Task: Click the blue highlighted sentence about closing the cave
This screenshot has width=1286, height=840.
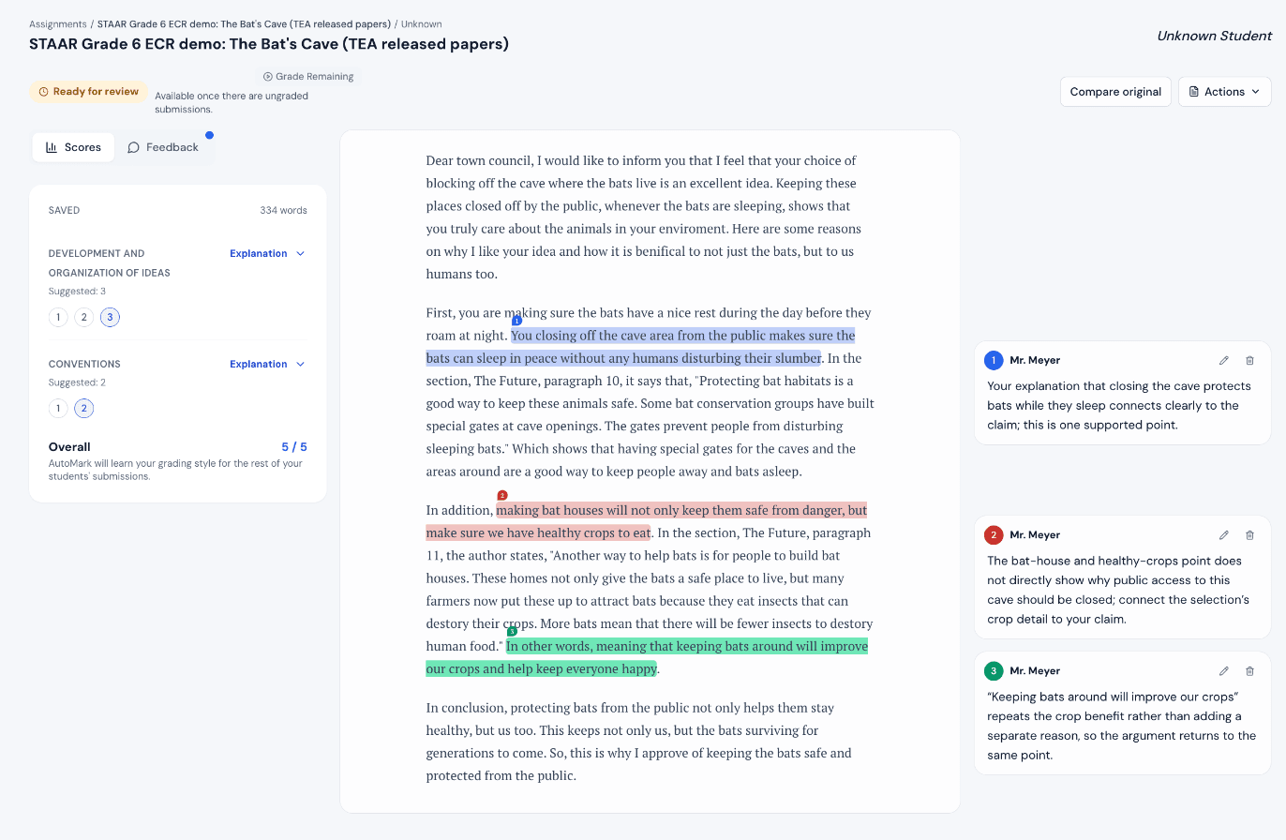Action: point(640,347)
